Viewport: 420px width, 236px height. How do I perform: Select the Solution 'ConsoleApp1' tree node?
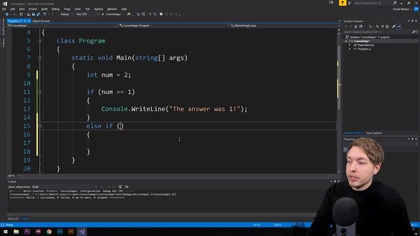point(369,37)
